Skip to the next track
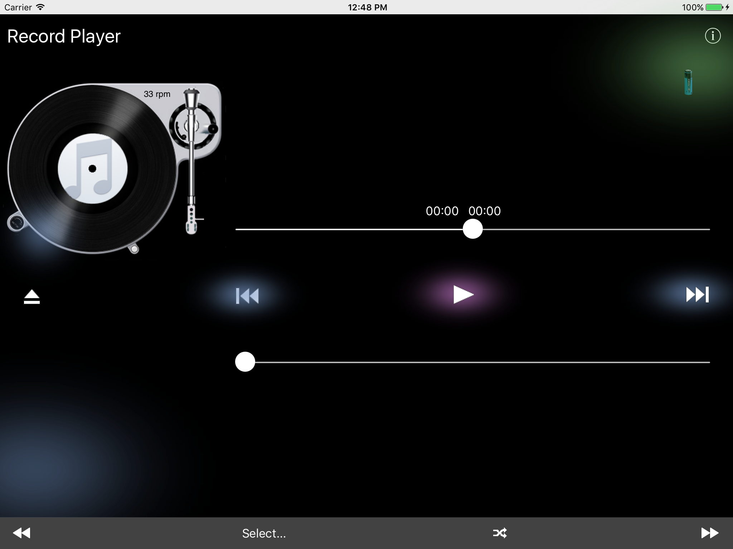 coord(697,295)
